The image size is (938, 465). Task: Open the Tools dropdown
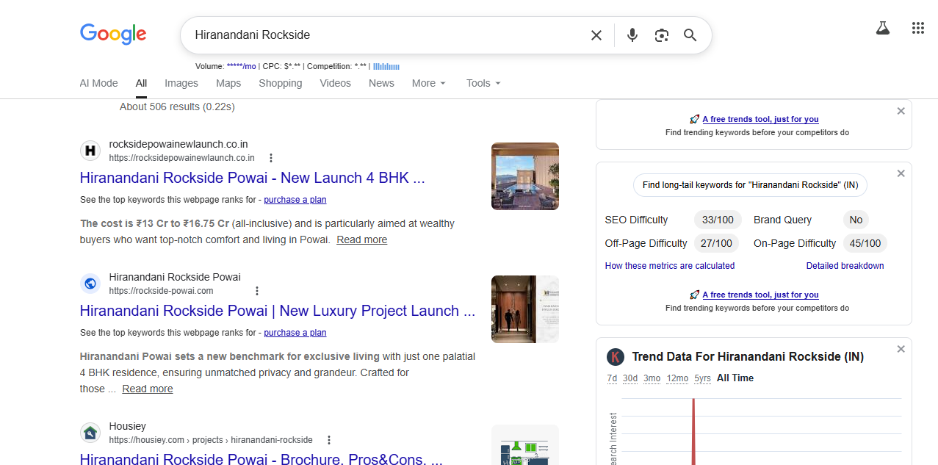483,83
